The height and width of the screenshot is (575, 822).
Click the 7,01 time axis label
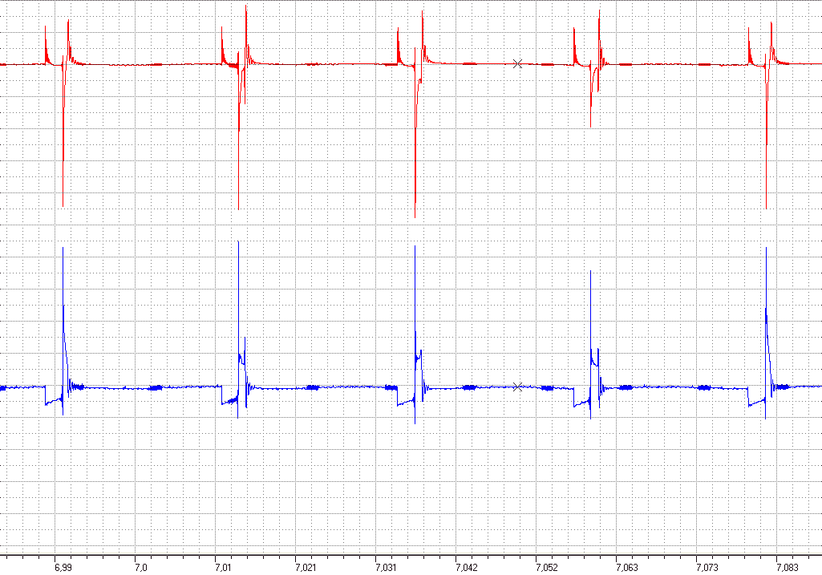coord(223,568)
